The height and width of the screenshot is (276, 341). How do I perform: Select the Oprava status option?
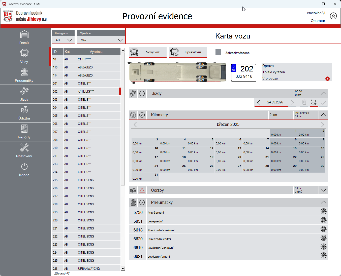pos(297,66)
